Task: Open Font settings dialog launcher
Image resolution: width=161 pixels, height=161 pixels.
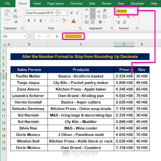Action: click(80, 28)
